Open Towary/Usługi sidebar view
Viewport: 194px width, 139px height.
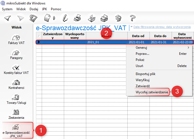[x=16, y=99]
